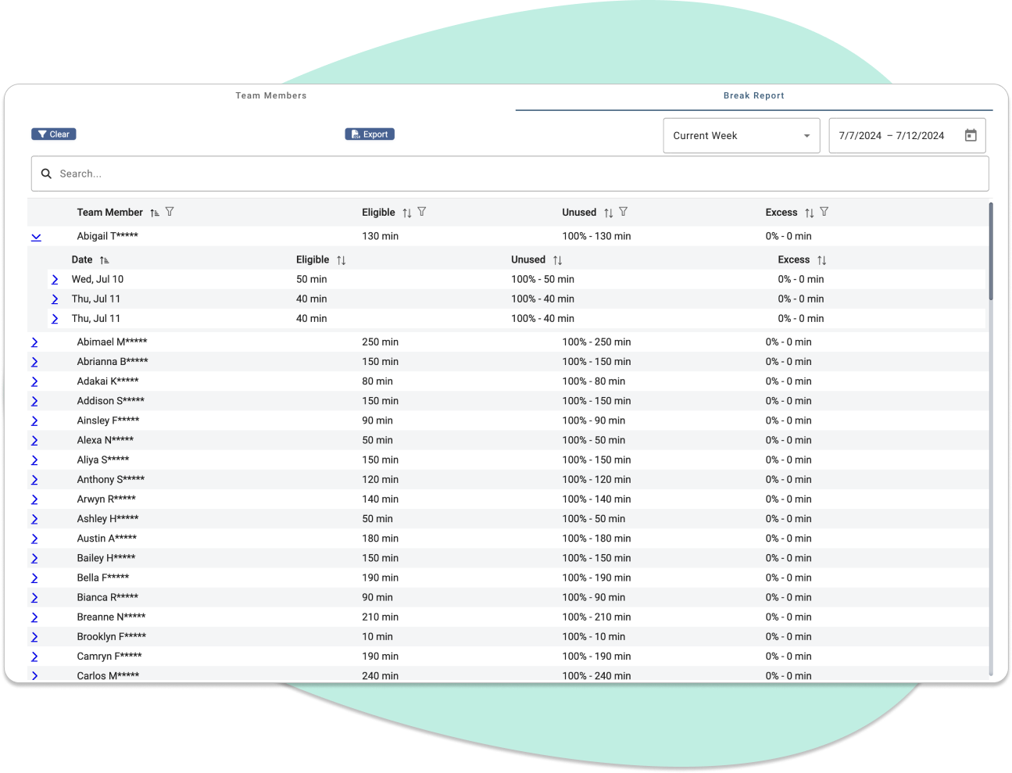Select the Break Report tab
The image size is (1012, 773).
click(x=753, y=95)
